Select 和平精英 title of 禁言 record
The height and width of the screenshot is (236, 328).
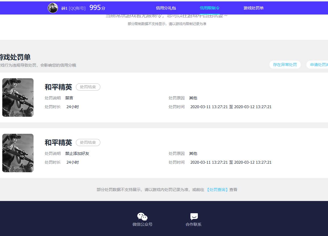[x=58, y=87]
